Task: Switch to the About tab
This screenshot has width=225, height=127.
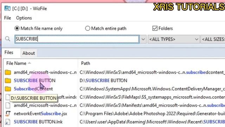Action: click(28, 53)
